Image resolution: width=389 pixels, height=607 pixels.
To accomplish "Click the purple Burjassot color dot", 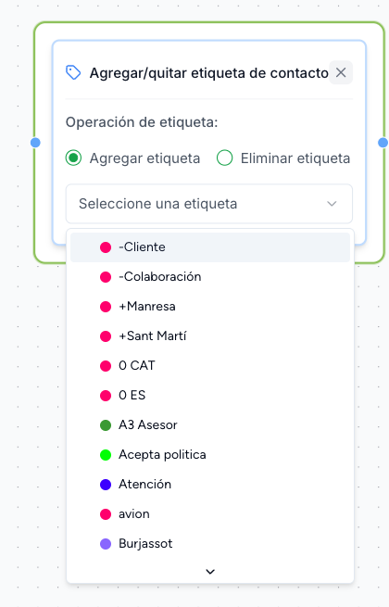I will (x=106, y=543).
